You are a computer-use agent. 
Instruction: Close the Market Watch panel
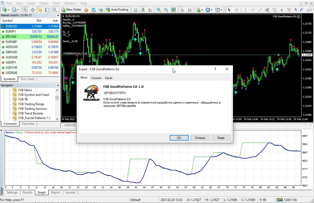(x=58, y=15)
